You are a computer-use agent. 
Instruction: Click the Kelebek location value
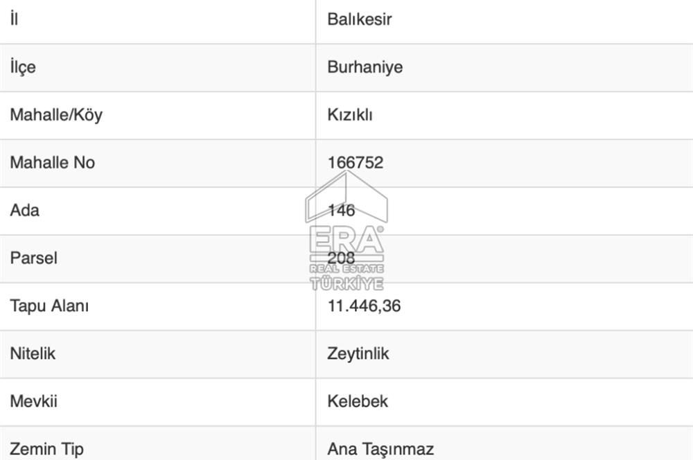click(358, 402)
